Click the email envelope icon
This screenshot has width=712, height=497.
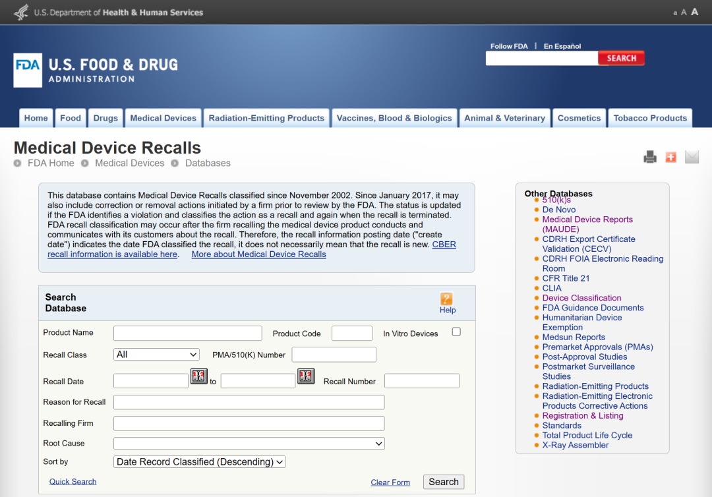coord(692,157)
